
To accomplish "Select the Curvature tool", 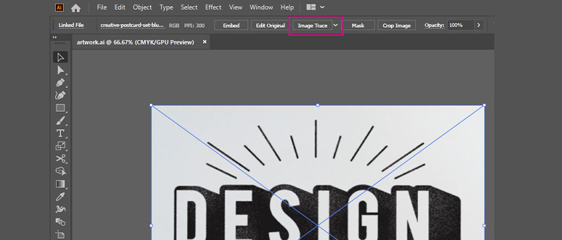I will 60,95.
